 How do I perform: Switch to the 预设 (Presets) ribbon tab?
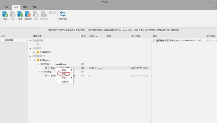point(25,7)
